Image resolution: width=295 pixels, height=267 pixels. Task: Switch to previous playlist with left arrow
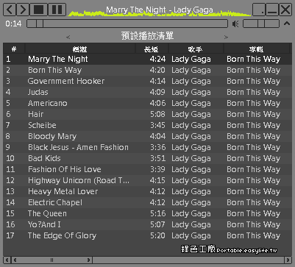coord(68,38)
